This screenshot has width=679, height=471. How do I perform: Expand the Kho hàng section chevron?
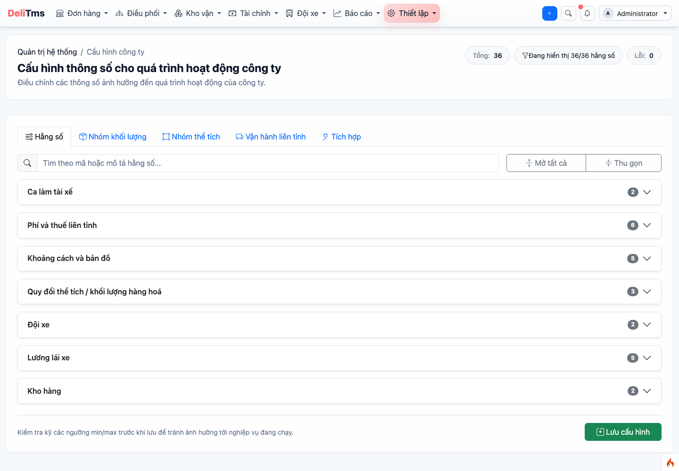[x=647, y=391]
